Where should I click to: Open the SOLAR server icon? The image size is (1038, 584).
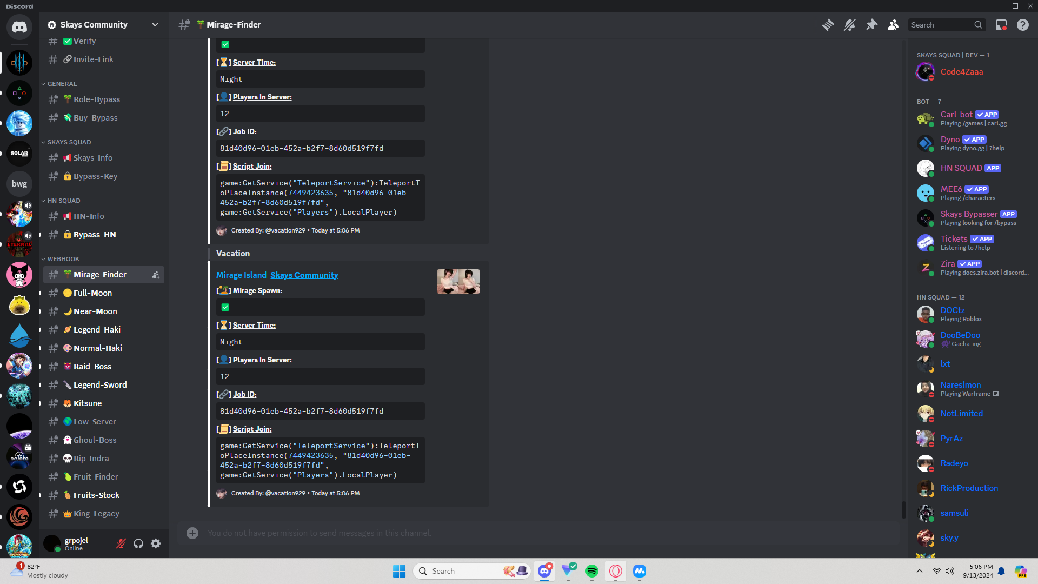19,154
